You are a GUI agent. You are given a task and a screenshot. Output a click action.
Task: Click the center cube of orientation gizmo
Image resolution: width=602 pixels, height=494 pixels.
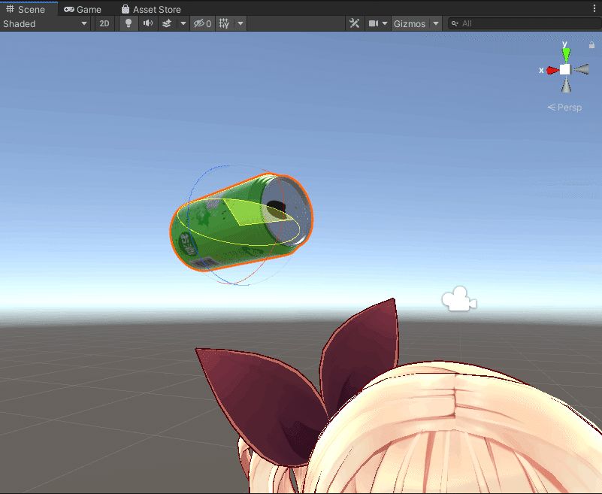(x=564, y=69)
